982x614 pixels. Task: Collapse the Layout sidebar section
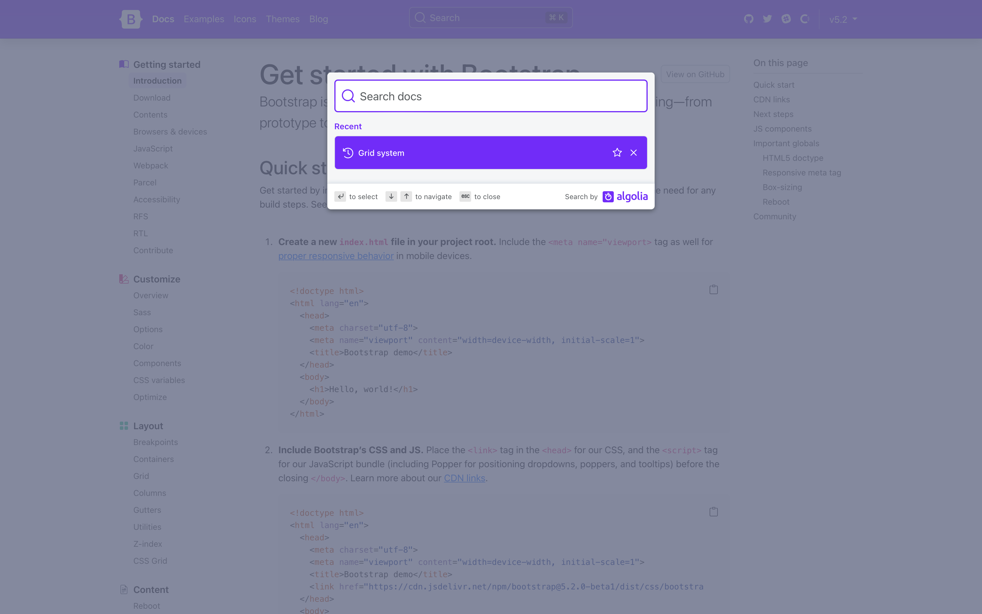(148, 426)
